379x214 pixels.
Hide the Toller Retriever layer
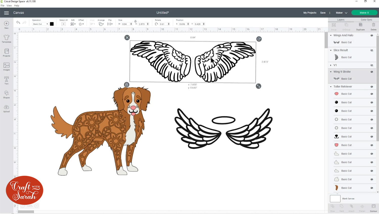(x=372, y=86)
